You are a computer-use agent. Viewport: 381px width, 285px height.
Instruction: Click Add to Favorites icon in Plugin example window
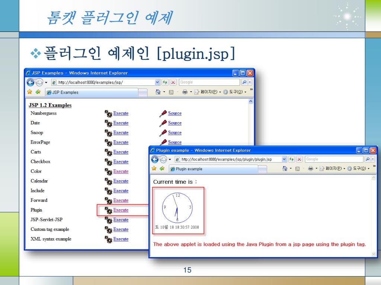[x=162, y=168]
